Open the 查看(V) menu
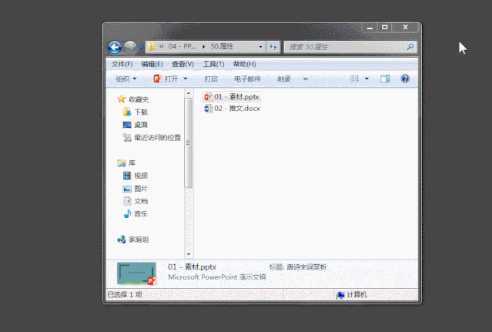This screenshot has width=492, height=332. [x=182, y=64]
